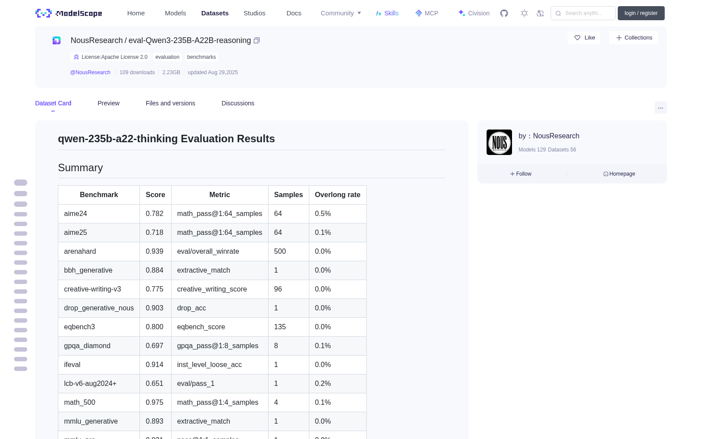This screenshot has width=702, height=439.
Task: Like this dataset with heart button
Action: point(584,38)
